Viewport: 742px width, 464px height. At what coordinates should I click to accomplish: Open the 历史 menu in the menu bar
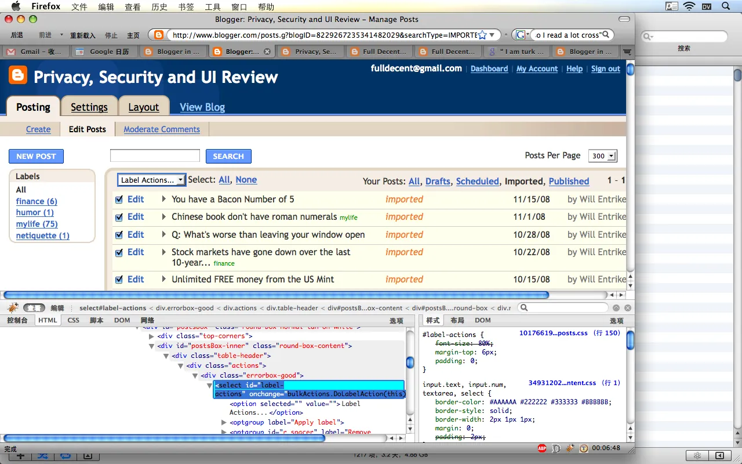click(159, 6)
